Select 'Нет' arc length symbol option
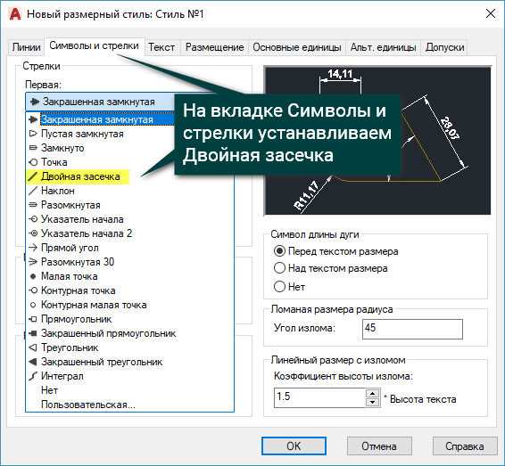This screenshot has width=505, height=466. (279, 286)
